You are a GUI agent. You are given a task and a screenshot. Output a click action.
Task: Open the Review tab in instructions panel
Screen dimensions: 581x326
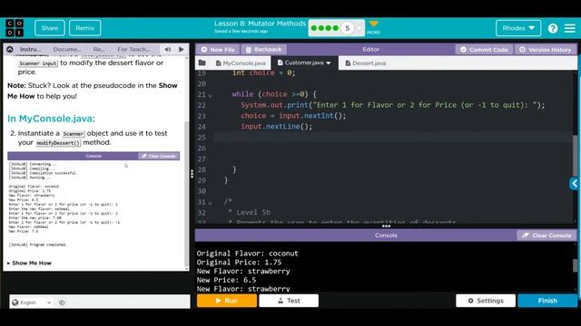click(x=99, y=49)
